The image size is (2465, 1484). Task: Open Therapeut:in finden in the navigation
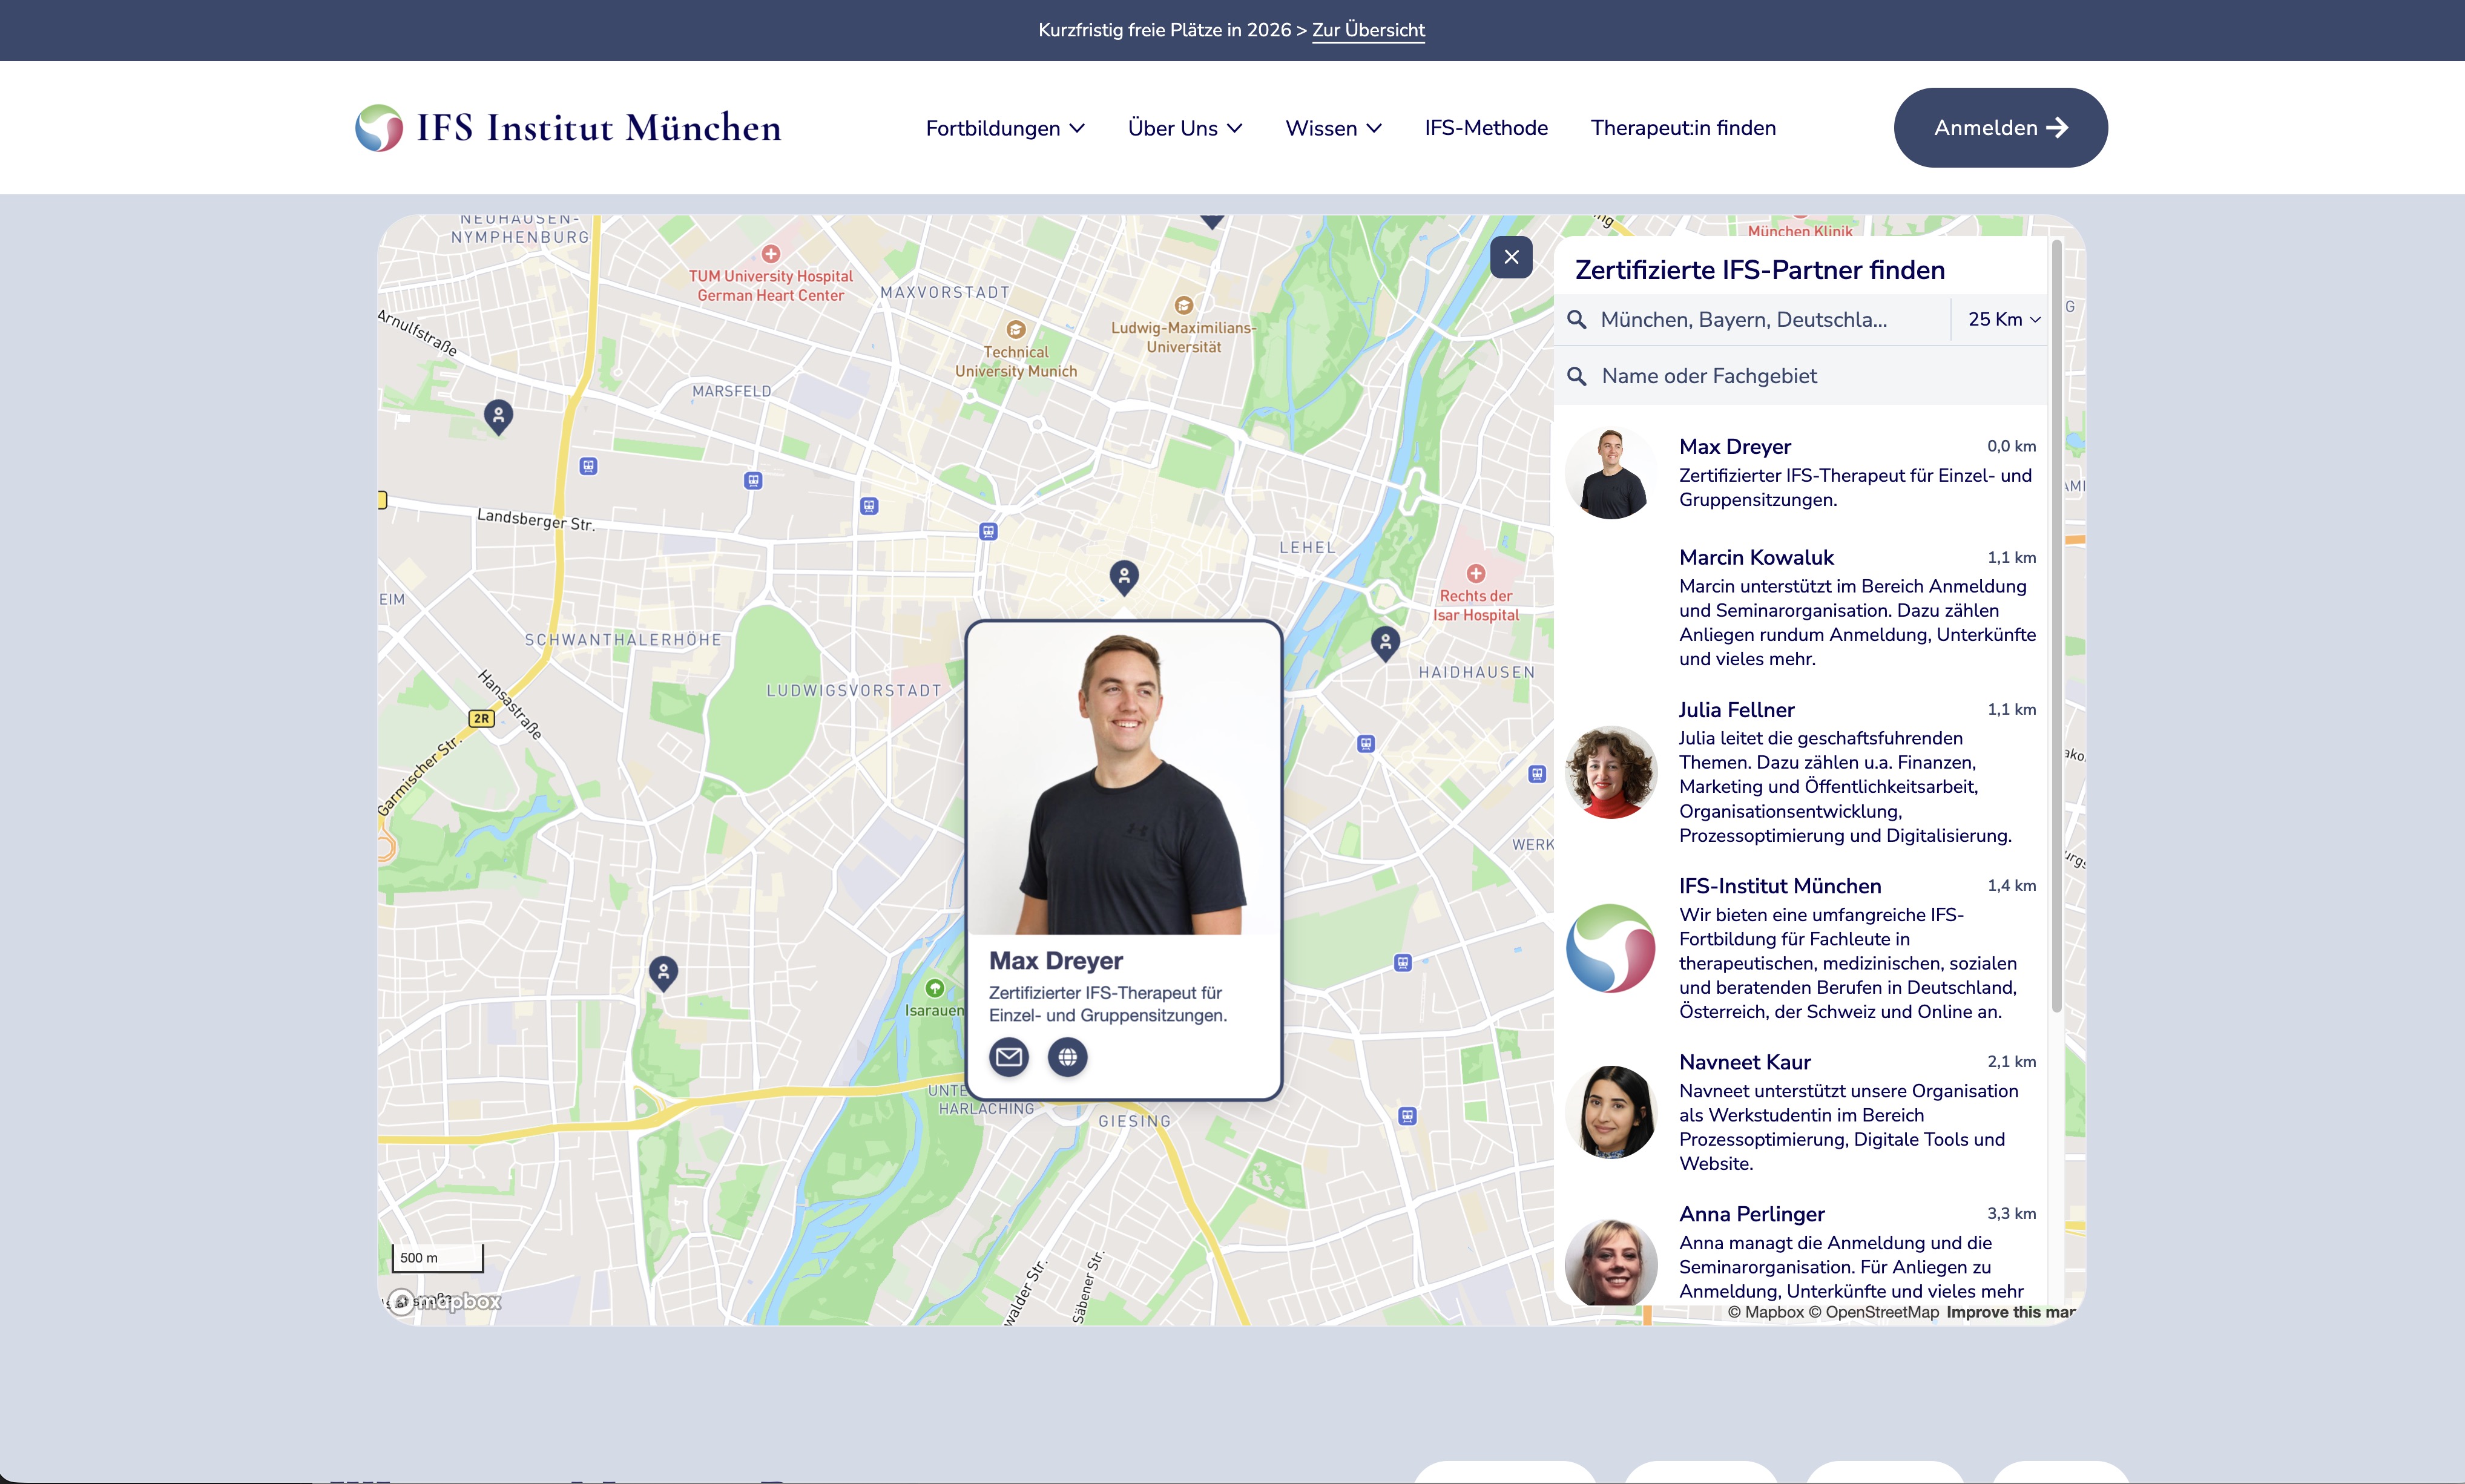tap(1682, 128)
